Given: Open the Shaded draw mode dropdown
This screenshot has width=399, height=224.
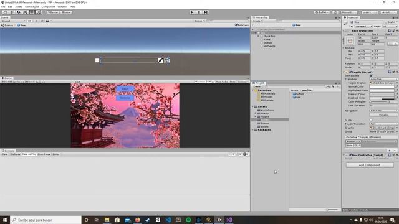Looking at the screenshot, I should pyautogui.click(x=13, y=21).
